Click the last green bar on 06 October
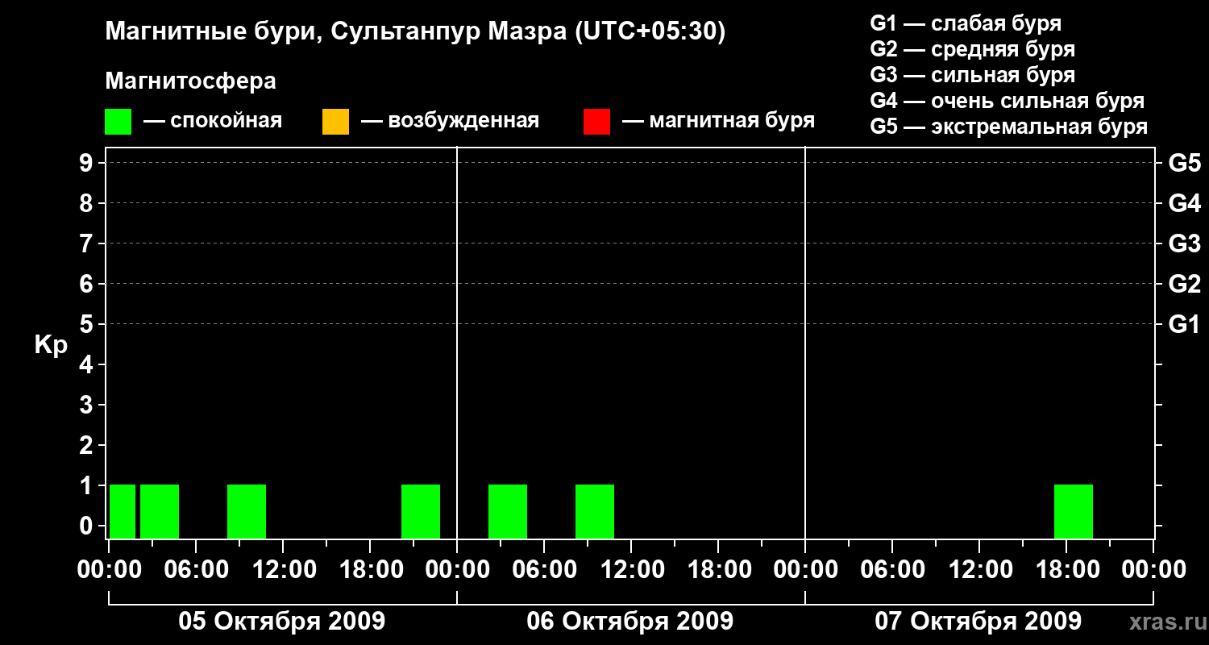The width and height of the screenshot is (1209, 645). 595,511
